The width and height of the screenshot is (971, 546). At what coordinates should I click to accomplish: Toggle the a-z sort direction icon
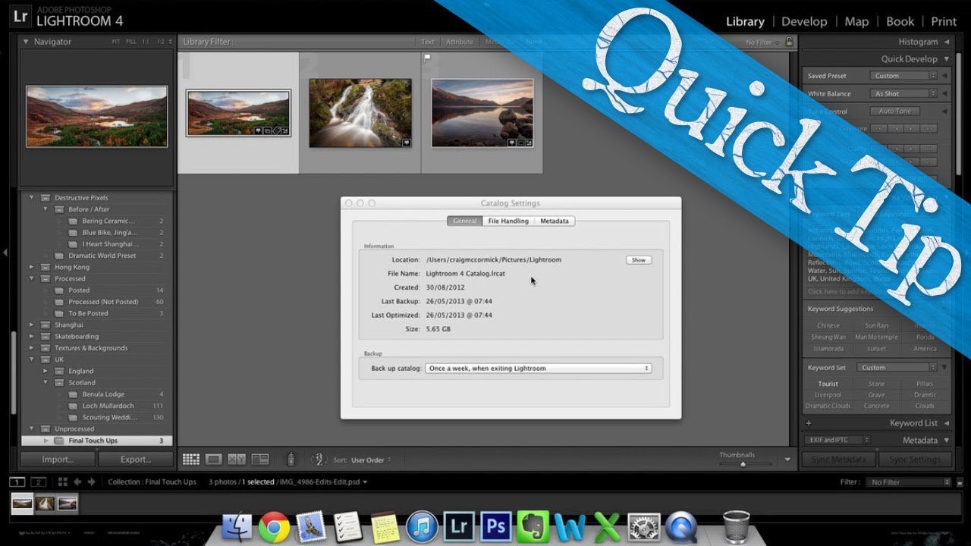(x=319, y=460)
